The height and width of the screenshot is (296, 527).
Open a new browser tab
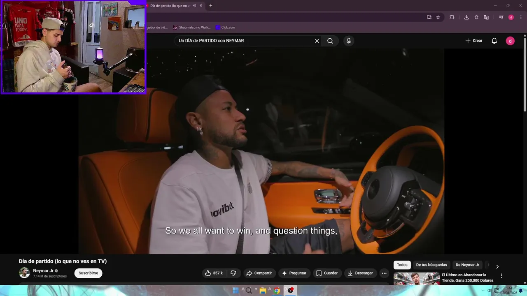pos(211,6)
